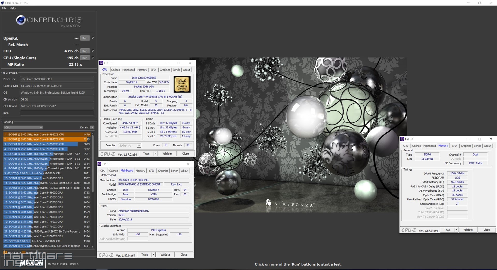Click the CPU-Z icon in the Memory window title bar

click(x=402, y=139)
